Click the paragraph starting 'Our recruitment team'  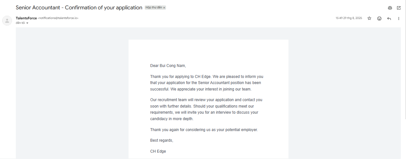pyautogui.click(x=206, y=109)
